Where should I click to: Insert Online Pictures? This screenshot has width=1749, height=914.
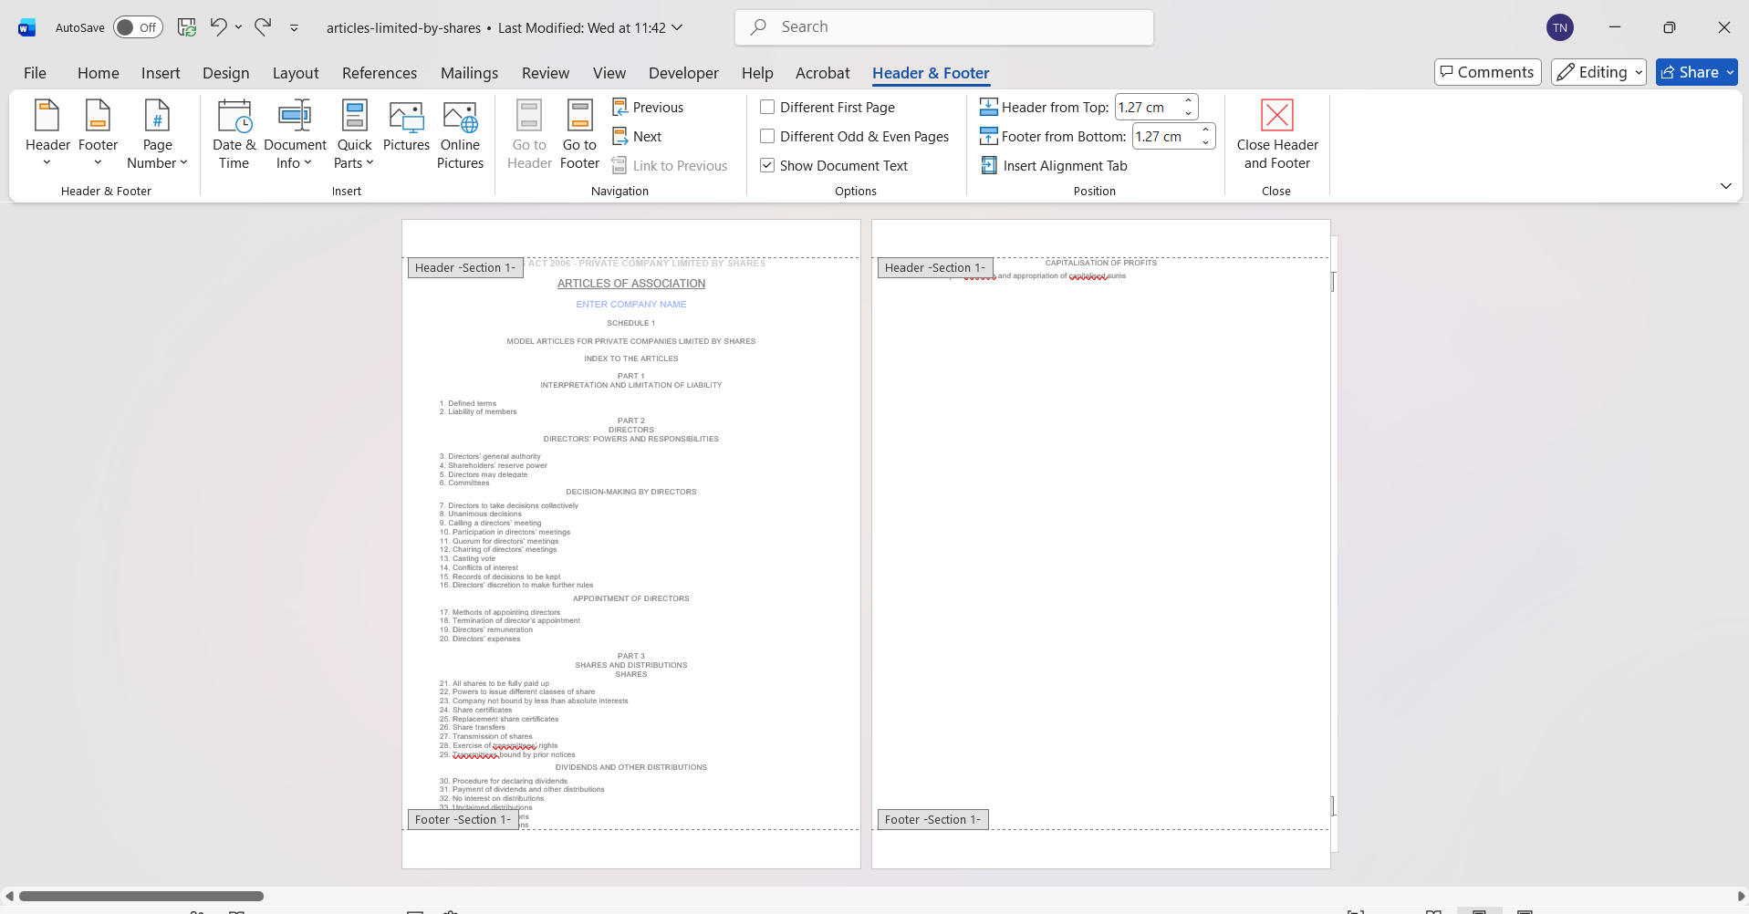pos(460,134)
